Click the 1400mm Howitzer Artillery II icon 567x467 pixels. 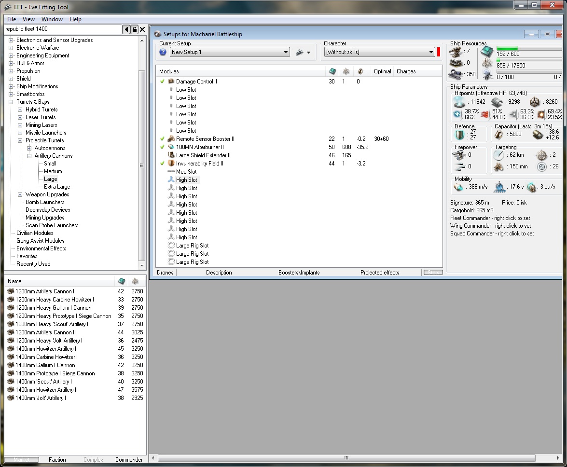point(10,390)
